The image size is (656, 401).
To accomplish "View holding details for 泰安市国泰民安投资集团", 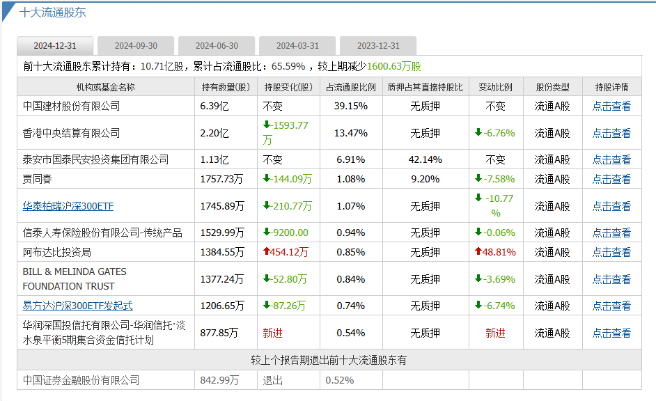I will (x=611, y=159).
